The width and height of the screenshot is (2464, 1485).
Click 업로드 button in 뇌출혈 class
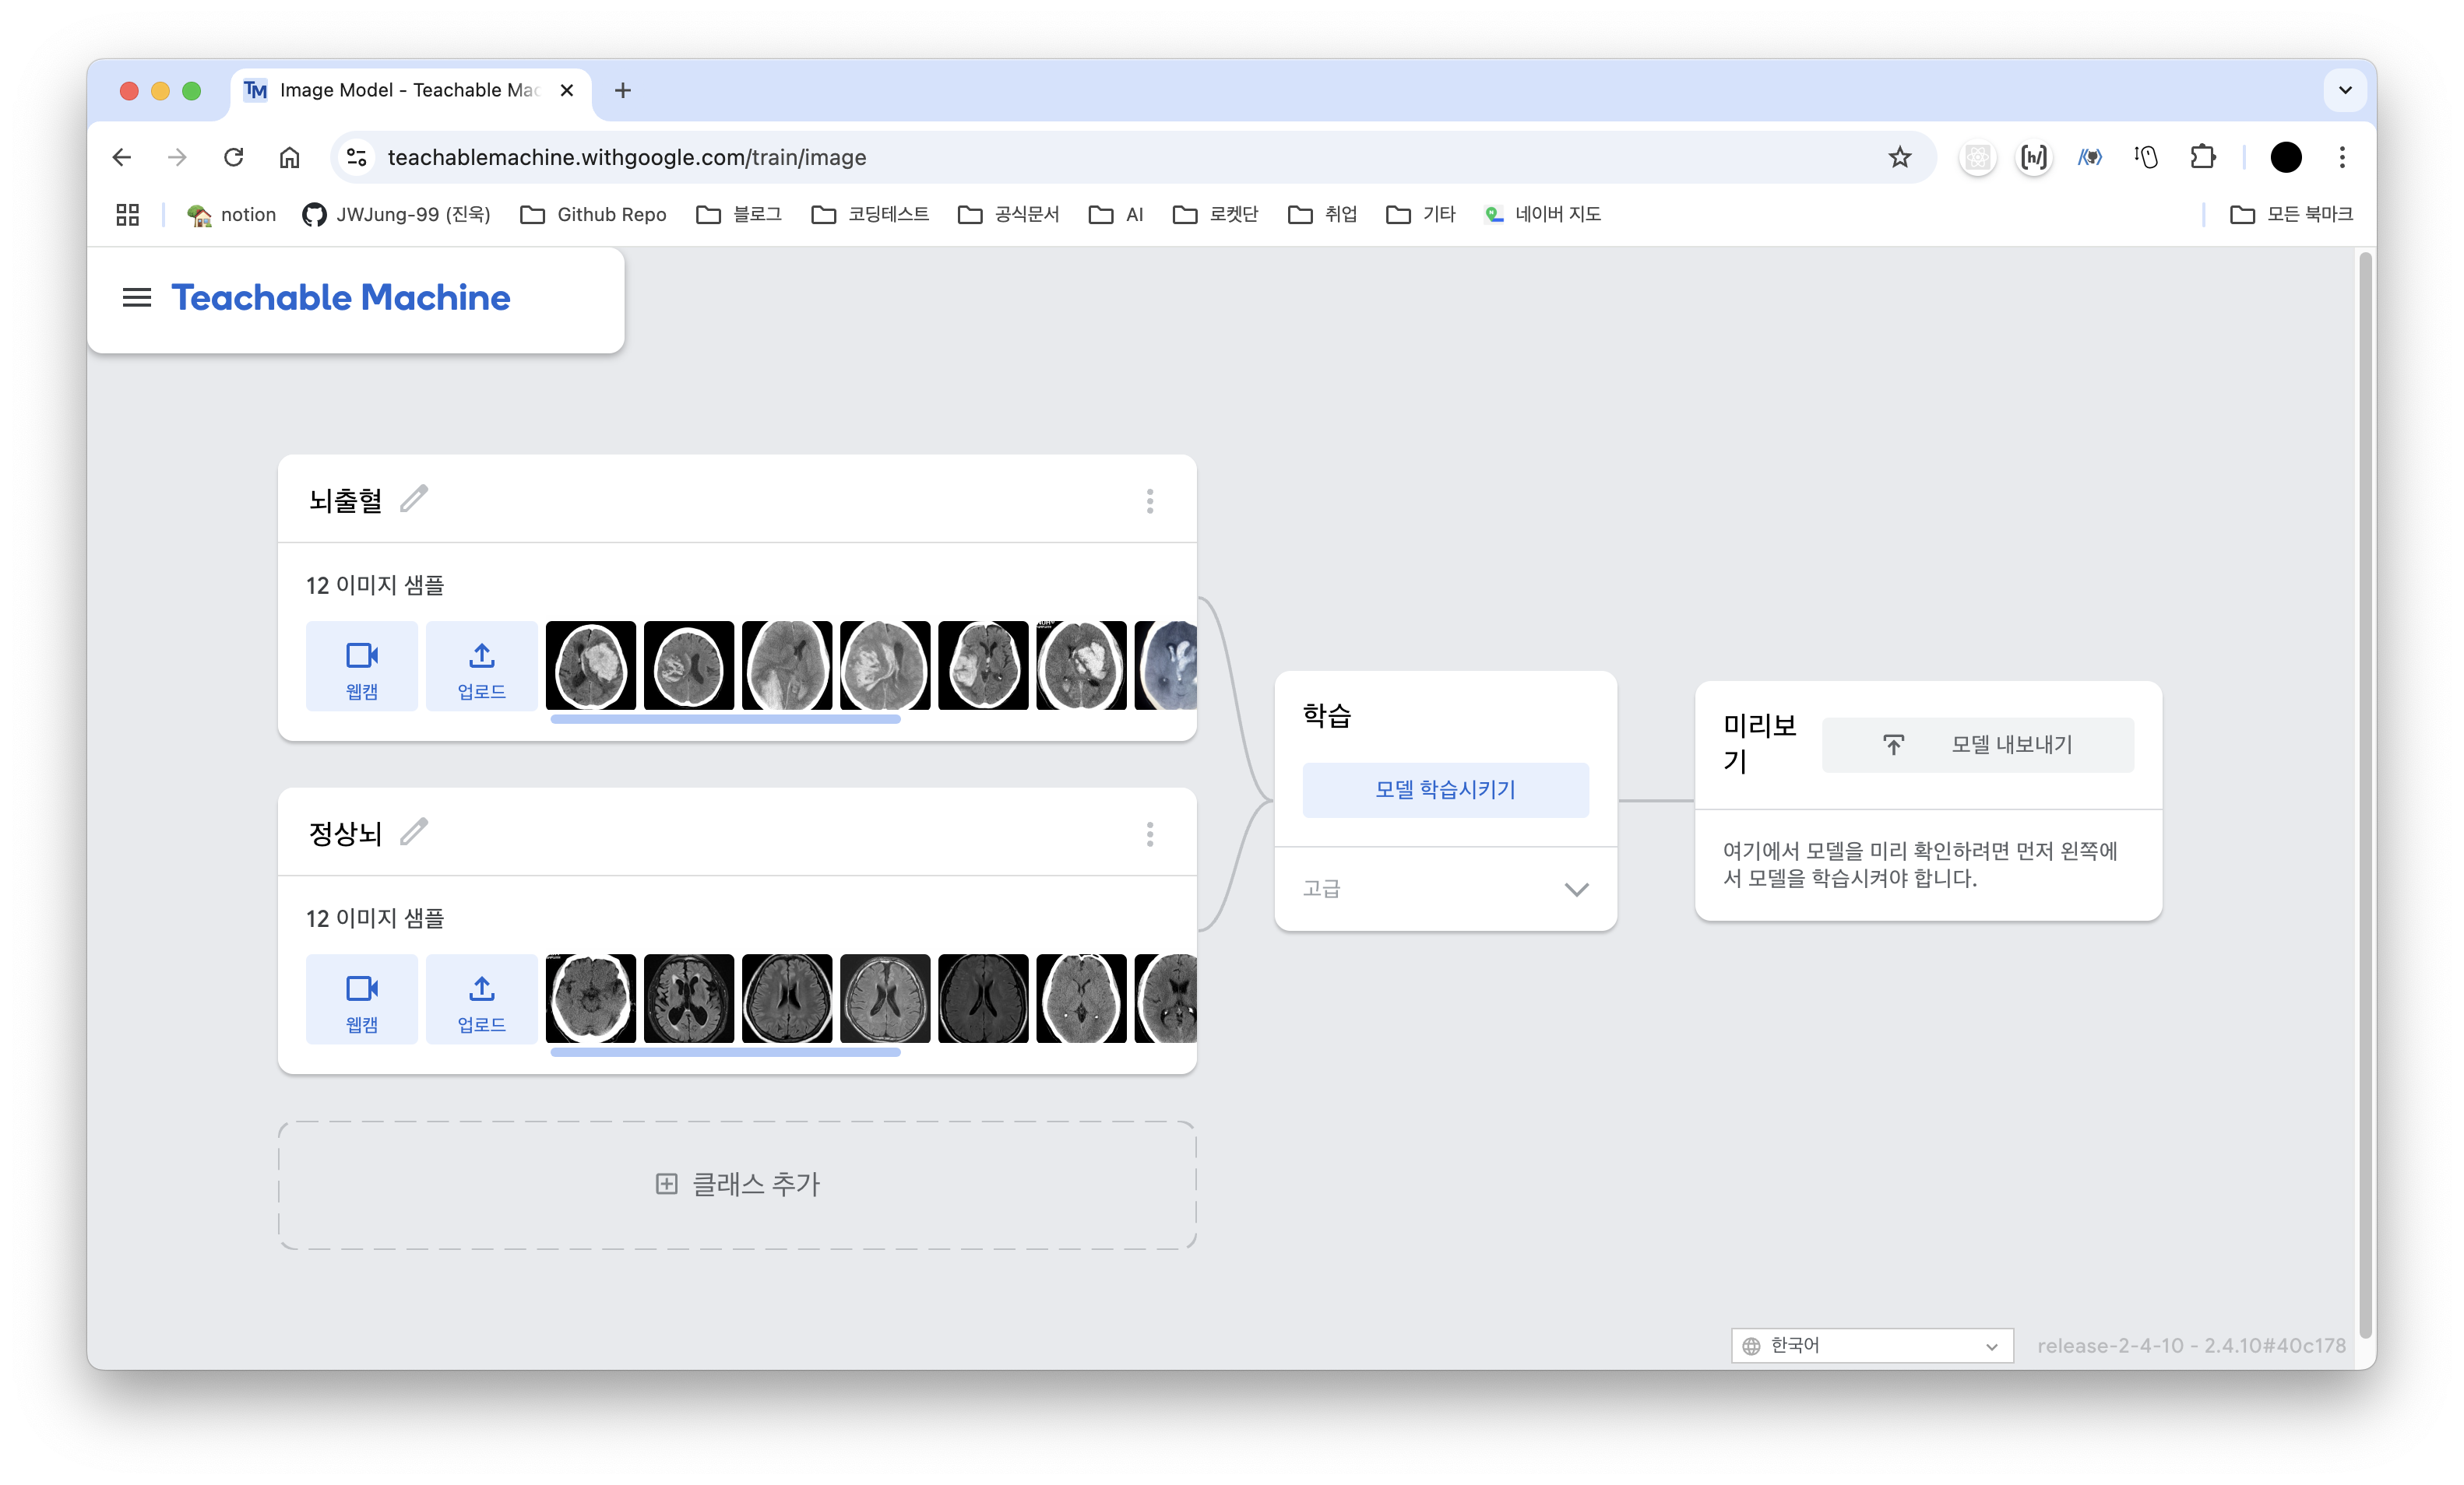[481, 666]
